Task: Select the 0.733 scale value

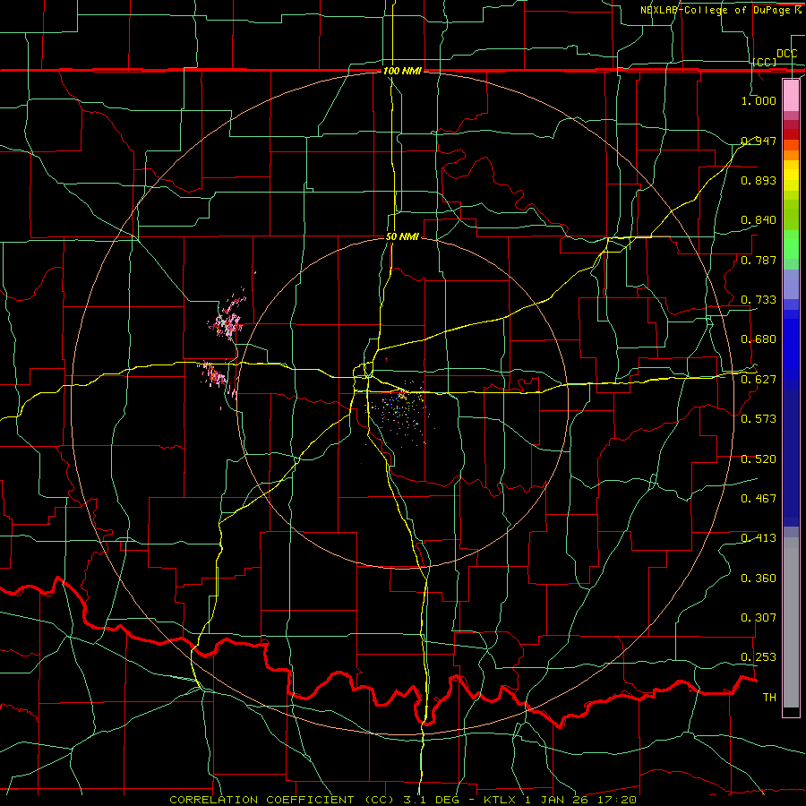Action: tap(759, 300)
